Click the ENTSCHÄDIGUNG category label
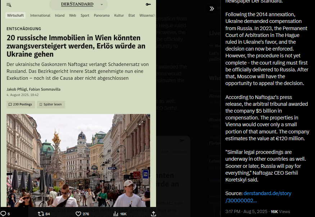The width and height of the screenshot is (315, 217). point(24,29)
